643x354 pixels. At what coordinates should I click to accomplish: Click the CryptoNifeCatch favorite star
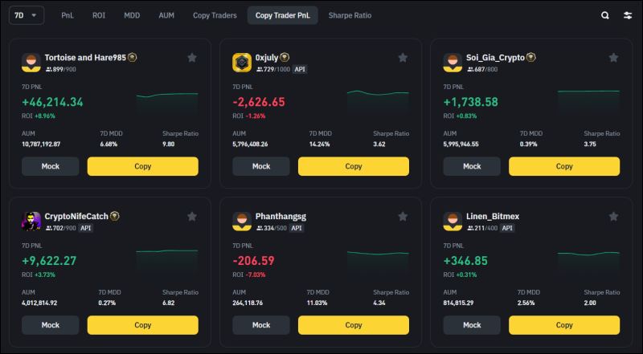191,217
